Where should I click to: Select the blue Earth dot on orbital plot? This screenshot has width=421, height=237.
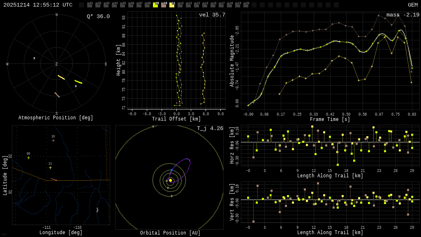pyautogui.click(x=171, y=170)
